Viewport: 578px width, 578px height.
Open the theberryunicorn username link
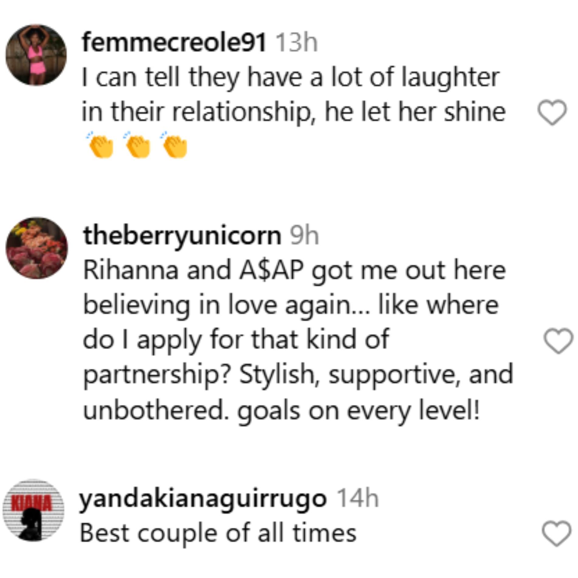pos(182,235)
